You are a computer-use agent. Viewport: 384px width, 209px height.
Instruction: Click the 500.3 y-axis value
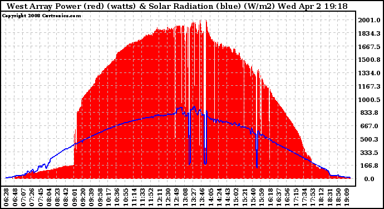(370, 139)
